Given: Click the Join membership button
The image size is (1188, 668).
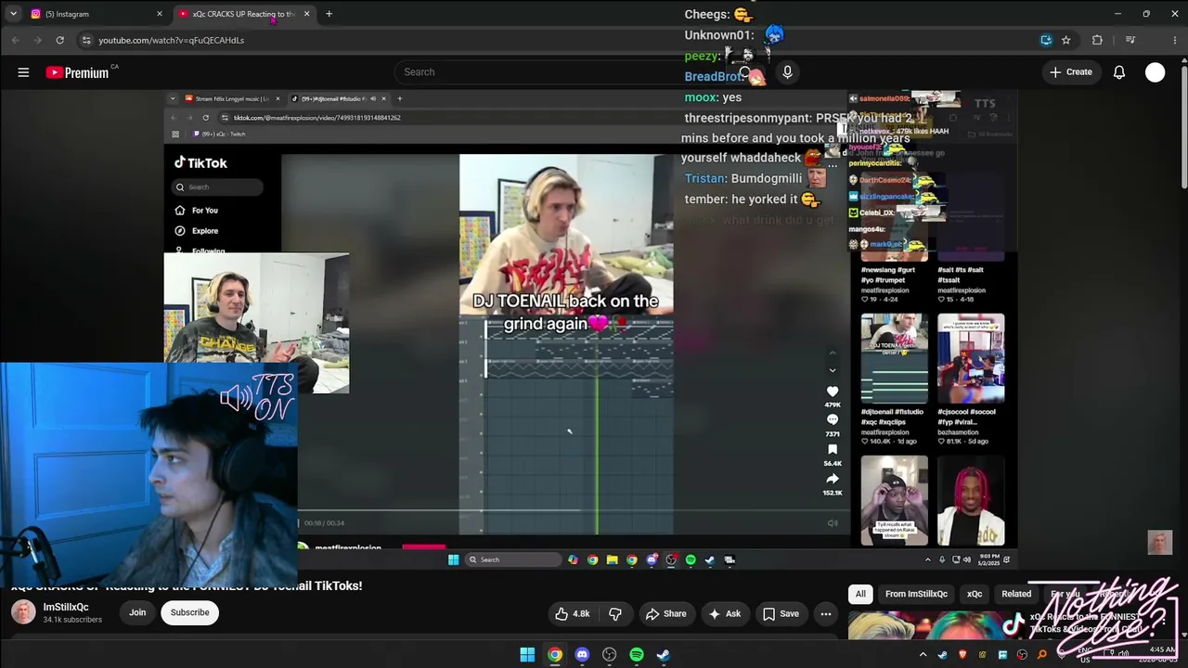Looking at the screenshot, I should pyautogui.click(x=137, y=612).
